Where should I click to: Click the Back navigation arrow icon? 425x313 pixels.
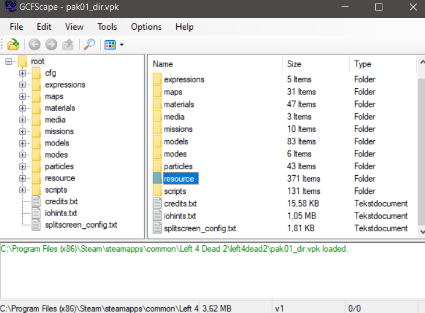34,44
